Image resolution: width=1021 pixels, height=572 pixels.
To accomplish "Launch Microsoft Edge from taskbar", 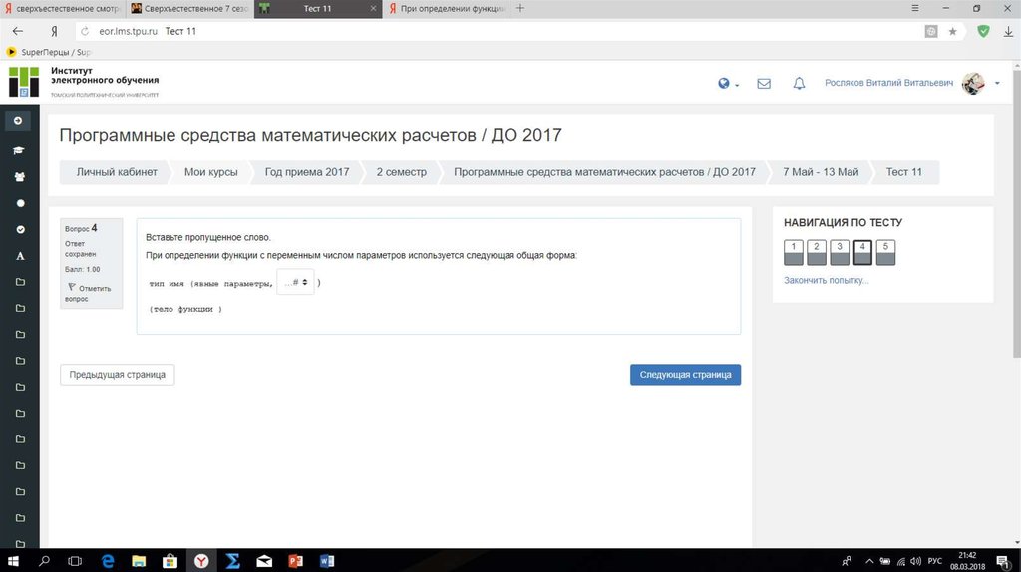I will click(108, 561).
